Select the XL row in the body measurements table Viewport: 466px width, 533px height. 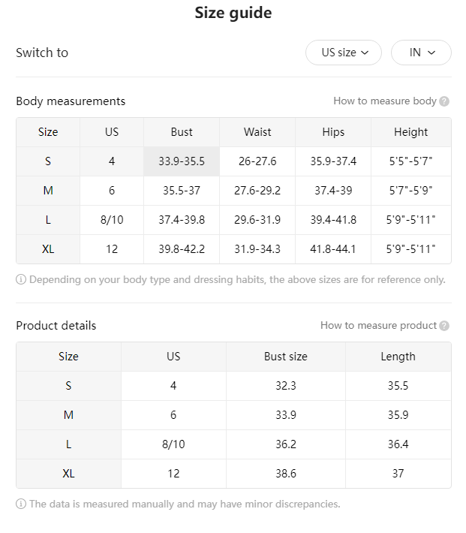tap(233, 249)
